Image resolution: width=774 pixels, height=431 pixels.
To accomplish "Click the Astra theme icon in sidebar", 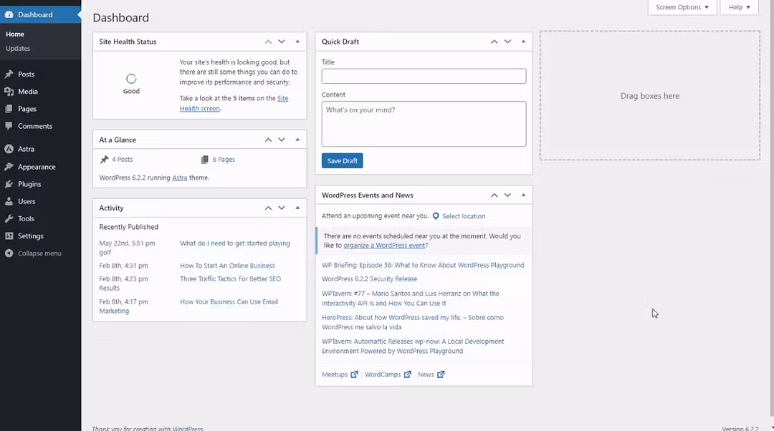I will [x=9, y=150].
